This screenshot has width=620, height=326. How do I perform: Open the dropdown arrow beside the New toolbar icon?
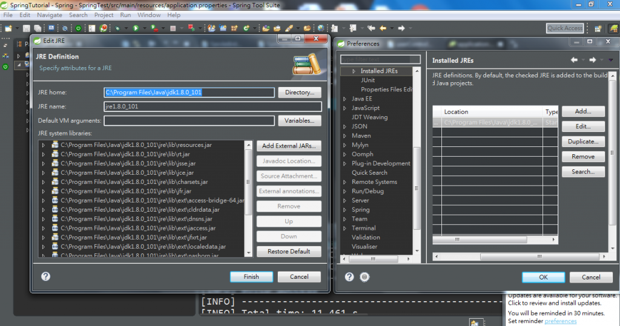coord(17,28)
